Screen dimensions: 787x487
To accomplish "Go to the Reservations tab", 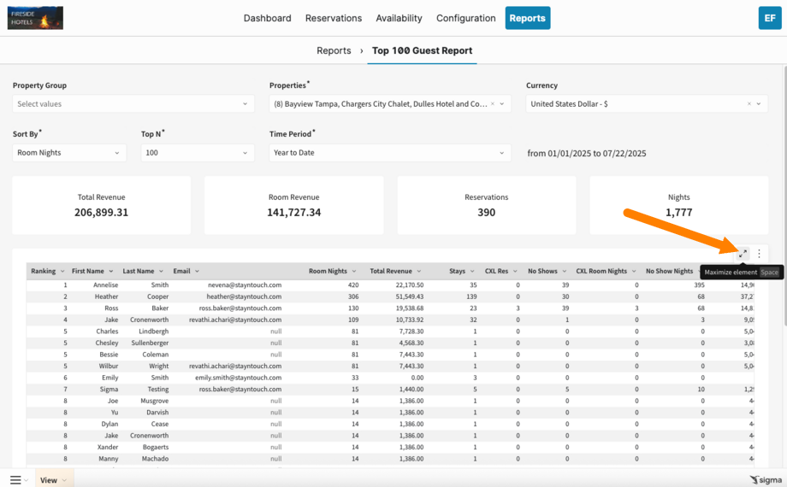I will point(334,18).
